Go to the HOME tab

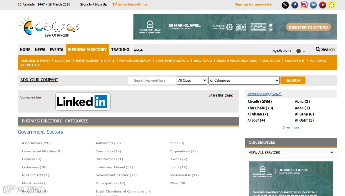(x=25, y=50)
